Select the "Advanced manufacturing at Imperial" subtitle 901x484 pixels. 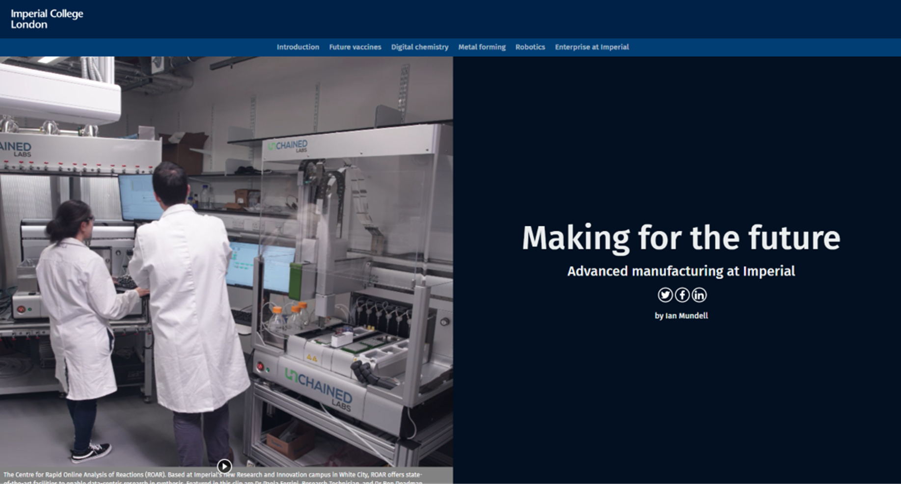(681, 271)
